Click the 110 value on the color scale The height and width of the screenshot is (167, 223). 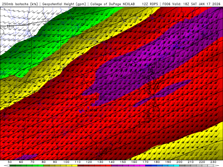[78, 162]
